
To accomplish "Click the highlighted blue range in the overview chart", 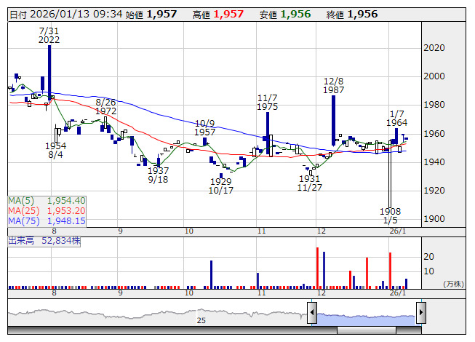I will point(367,319).
